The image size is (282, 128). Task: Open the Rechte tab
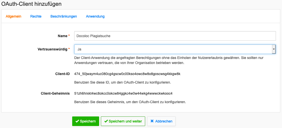point(36,16)
